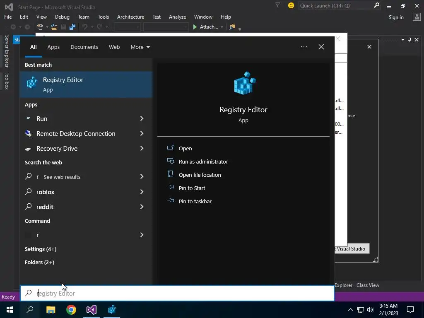The image size is (424, 318).
Task: Open the Analyze menu
Action: [x=177, y=17]
